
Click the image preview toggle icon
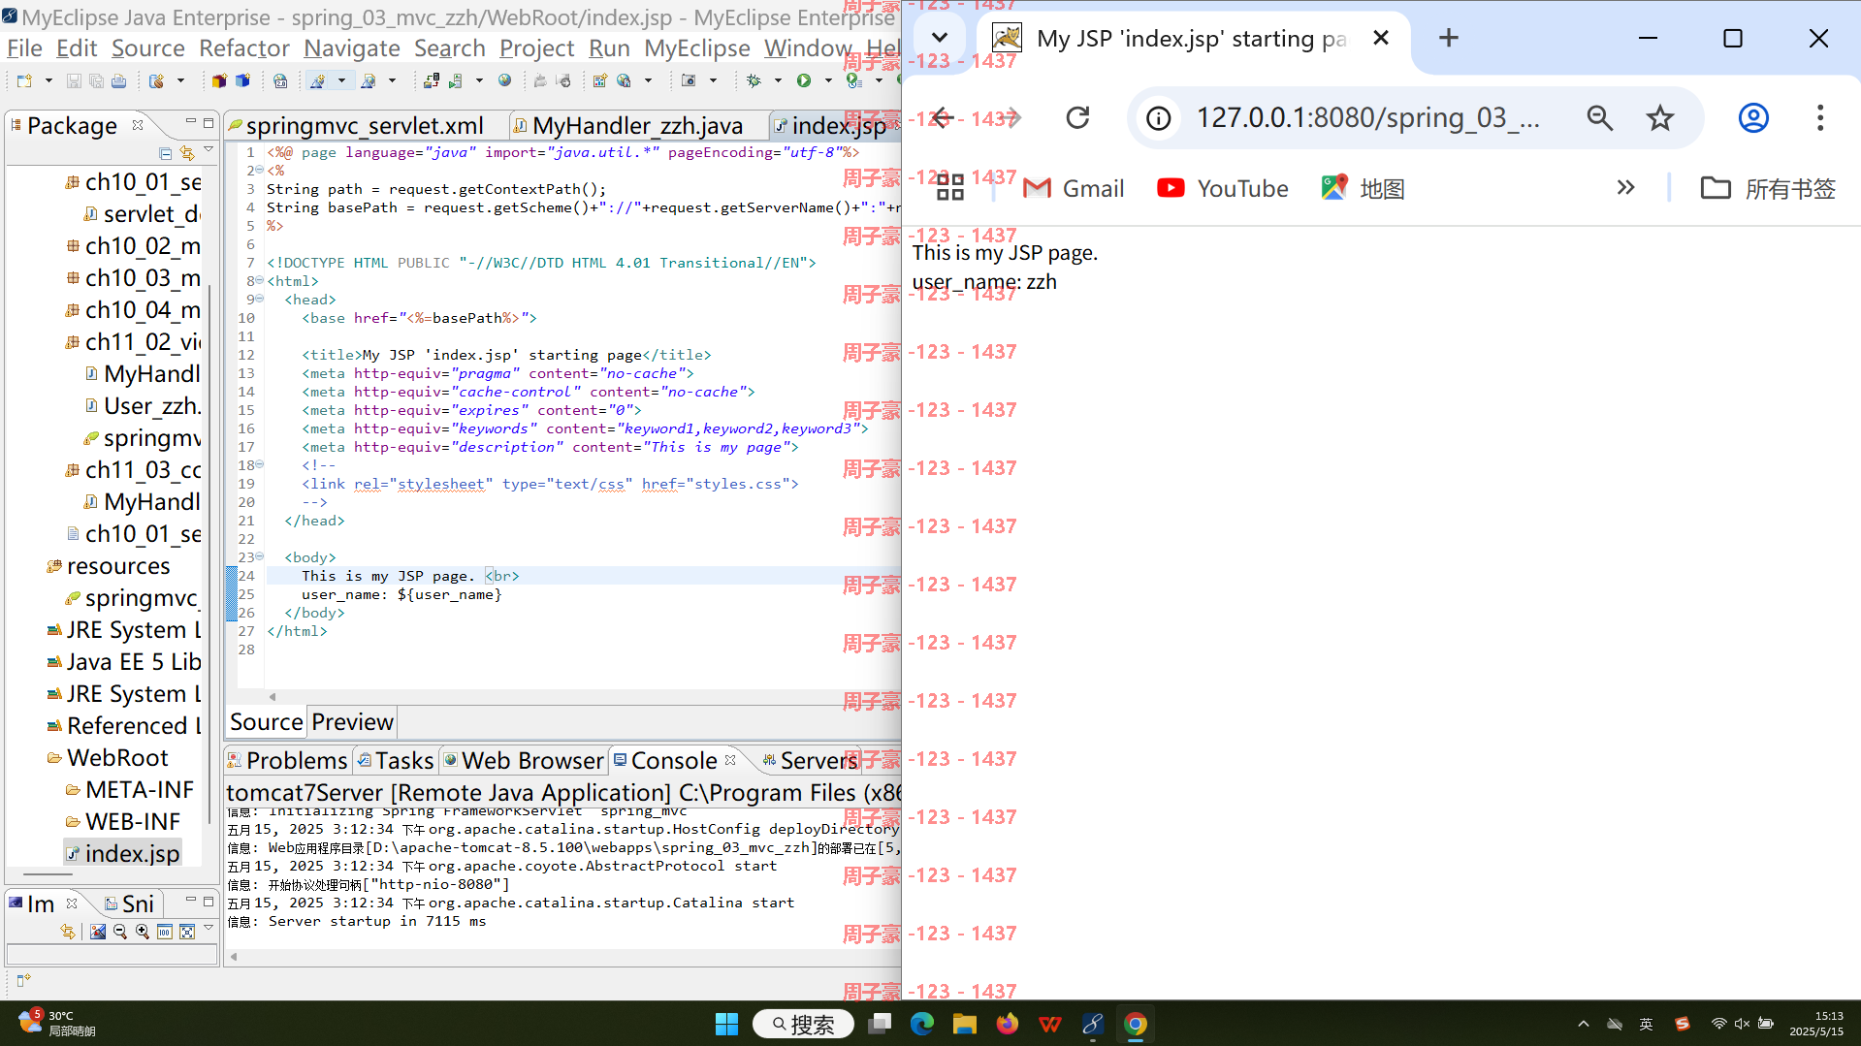point(98,932)
